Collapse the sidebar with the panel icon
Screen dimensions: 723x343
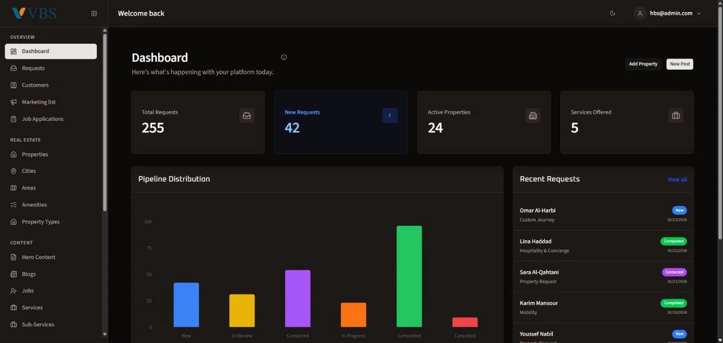click(x=94, y=13)
